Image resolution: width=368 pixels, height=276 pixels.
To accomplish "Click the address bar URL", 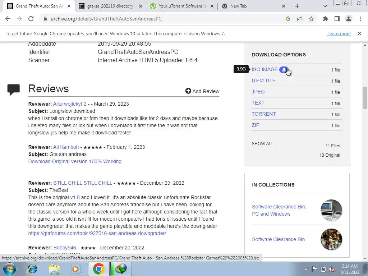I will [x=106, y=19].
